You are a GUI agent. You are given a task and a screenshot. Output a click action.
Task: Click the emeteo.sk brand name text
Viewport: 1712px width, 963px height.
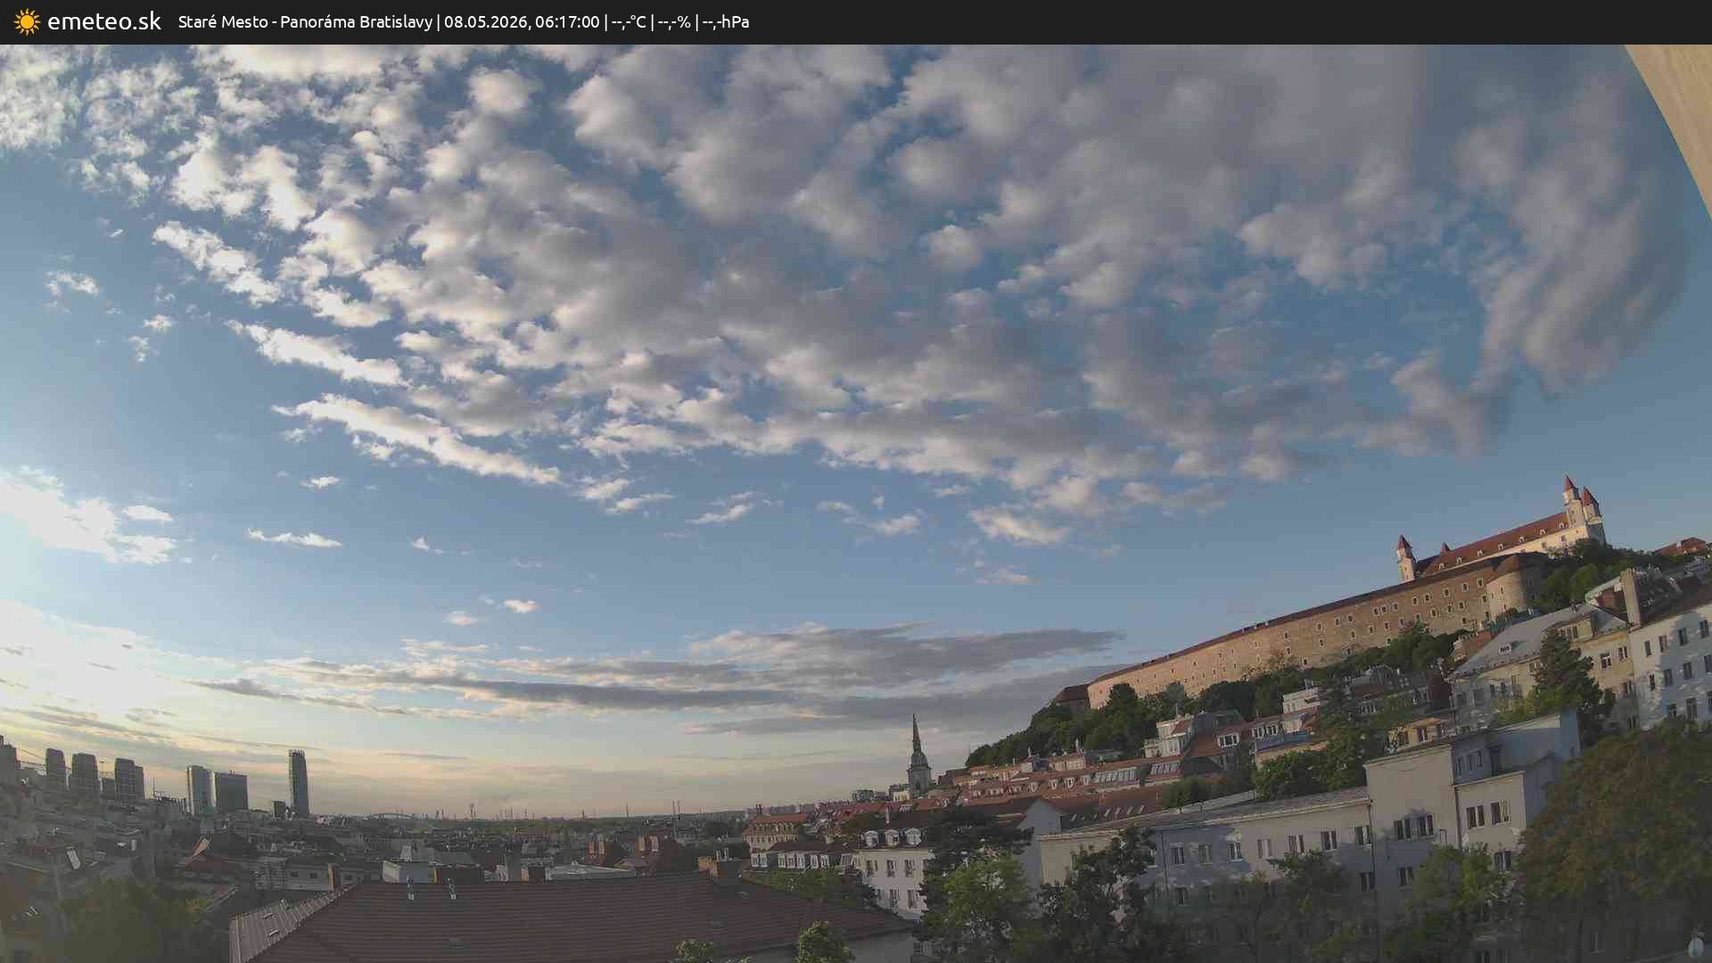pyautogui.click(x=104, y=21)
